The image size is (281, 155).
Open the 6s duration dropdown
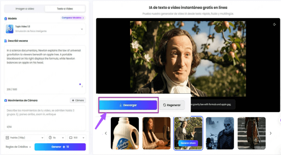point(56,138)
